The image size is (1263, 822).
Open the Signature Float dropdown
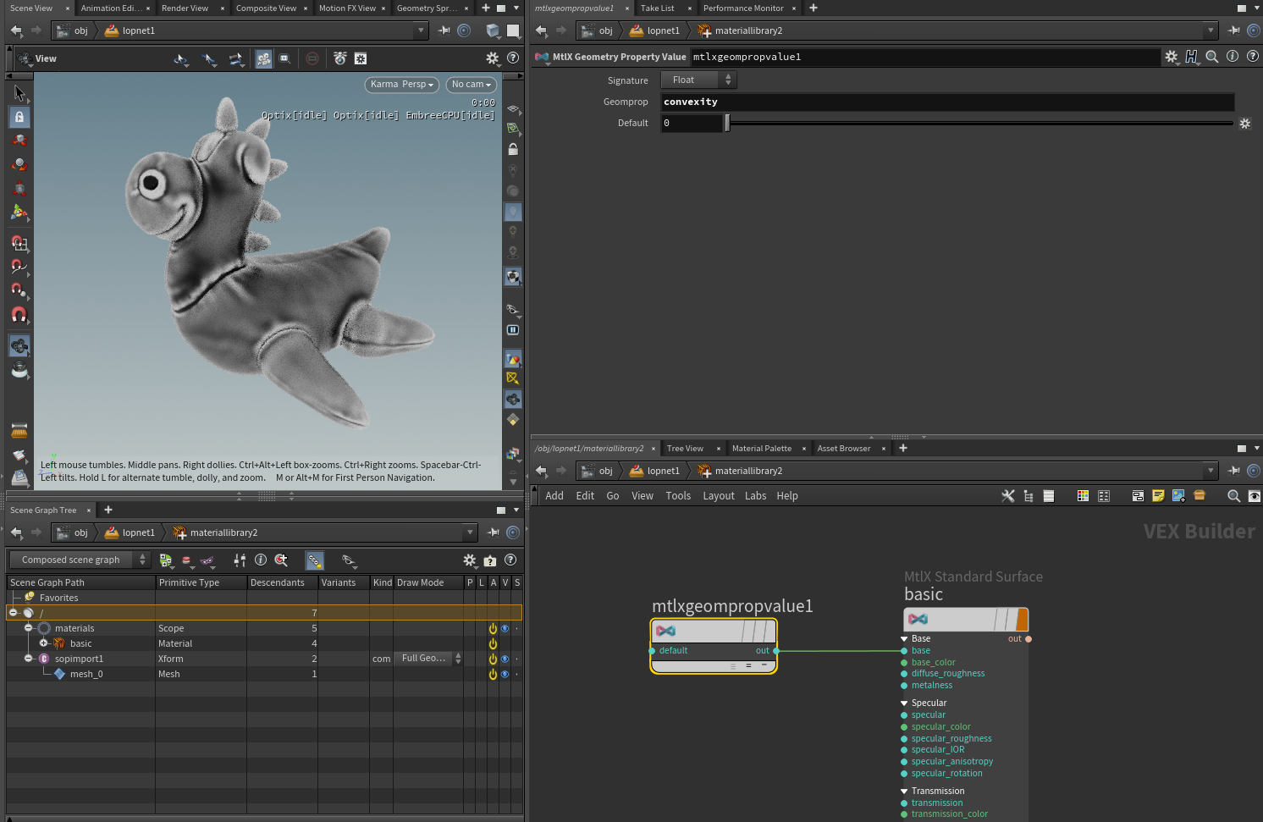click(x=699, y=80)
